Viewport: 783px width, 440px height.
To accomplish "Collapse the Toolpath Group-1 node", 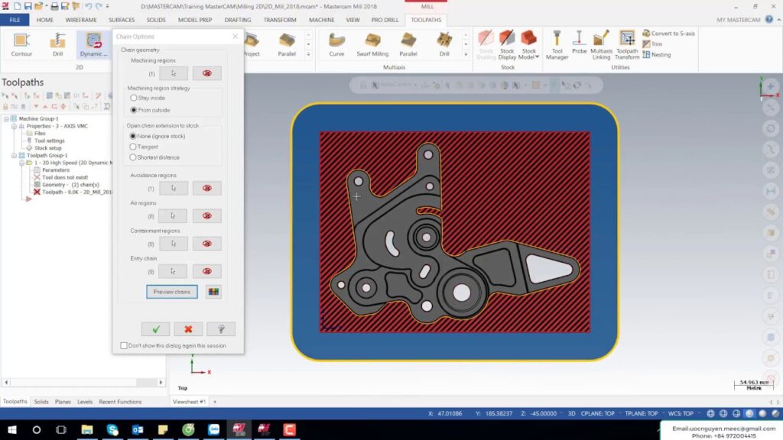I will point(14,155).
